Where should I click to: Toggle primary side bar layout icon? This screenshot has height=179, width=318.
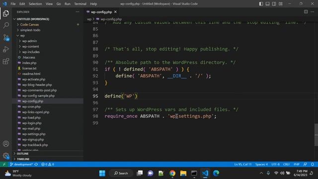[261, 3]
